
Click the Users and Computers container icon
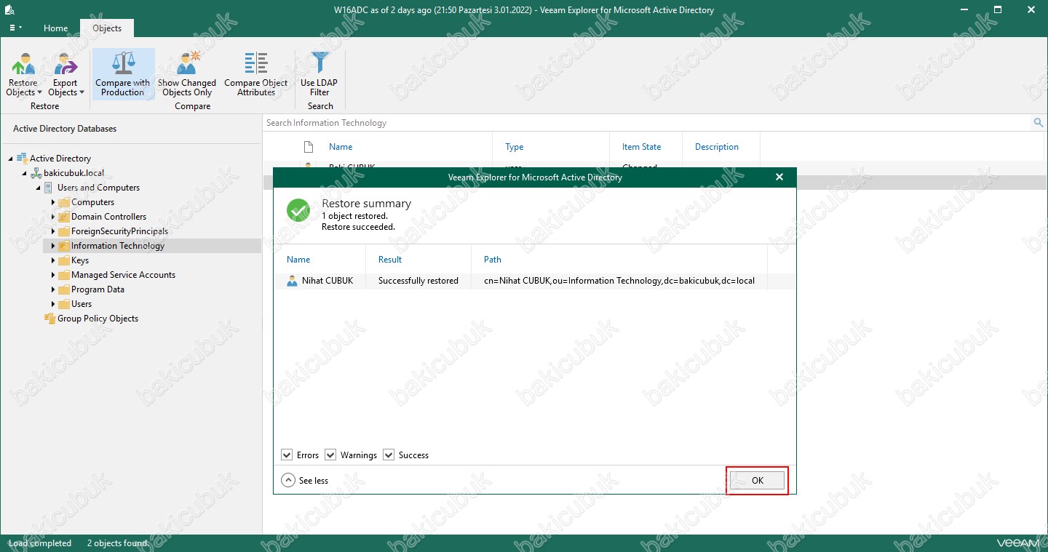[x=49, y=188]
